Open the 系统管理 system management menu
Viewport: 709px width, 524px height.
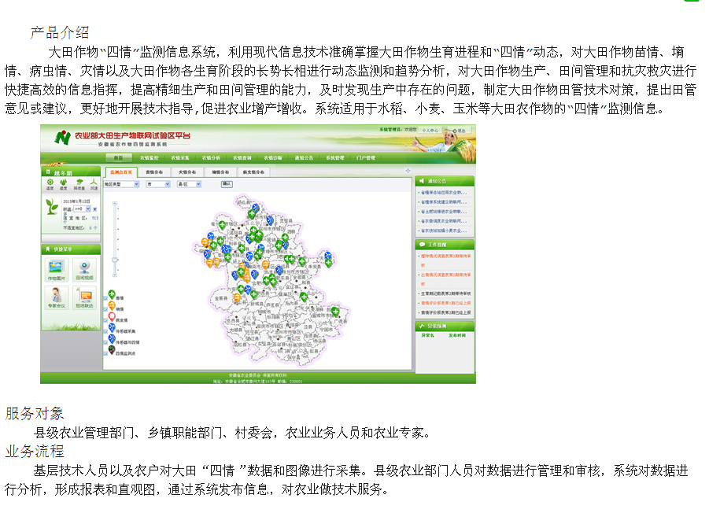click(334, 158)
